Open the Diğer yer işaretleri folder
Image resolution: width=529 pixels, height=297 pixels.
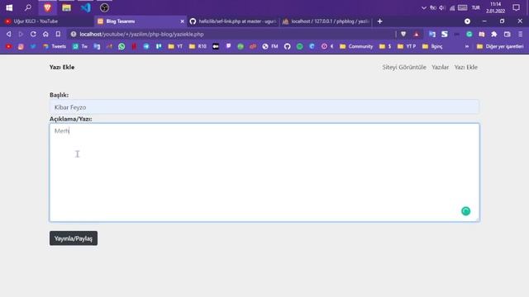500,46
